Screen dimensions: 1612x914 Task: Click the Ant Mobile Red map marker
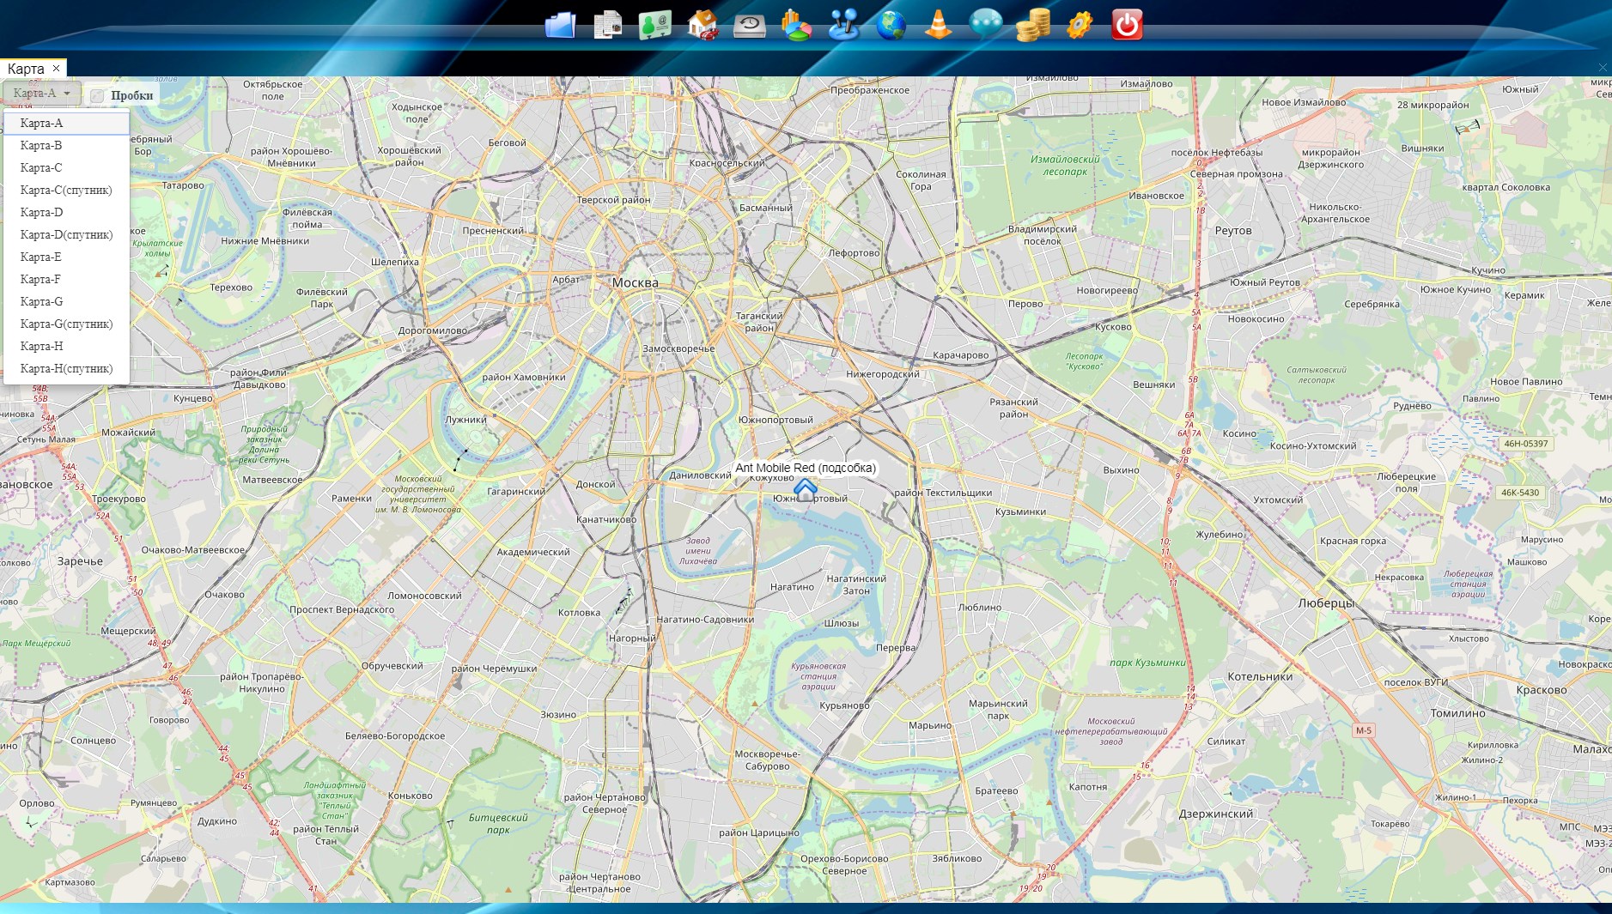tap(806, 490)
